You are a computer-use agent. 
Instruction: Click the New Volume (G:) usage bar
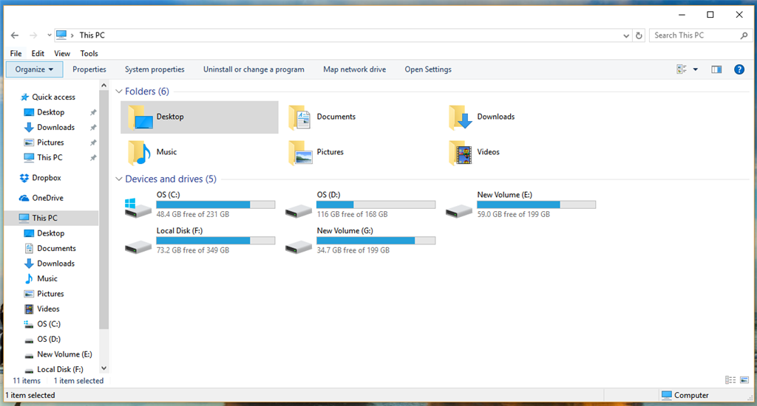point(376,241)
